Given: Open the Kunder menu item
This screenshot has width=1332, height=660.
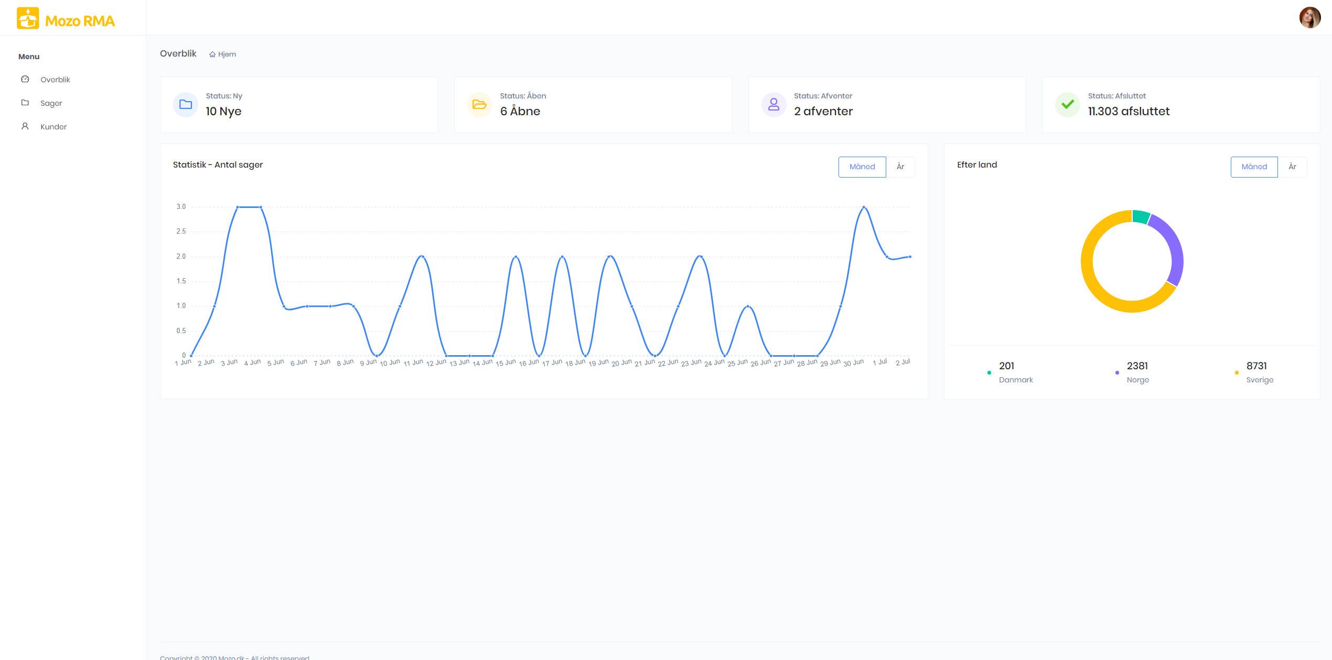Looking at the screenshot, I should tap(53, 127).
